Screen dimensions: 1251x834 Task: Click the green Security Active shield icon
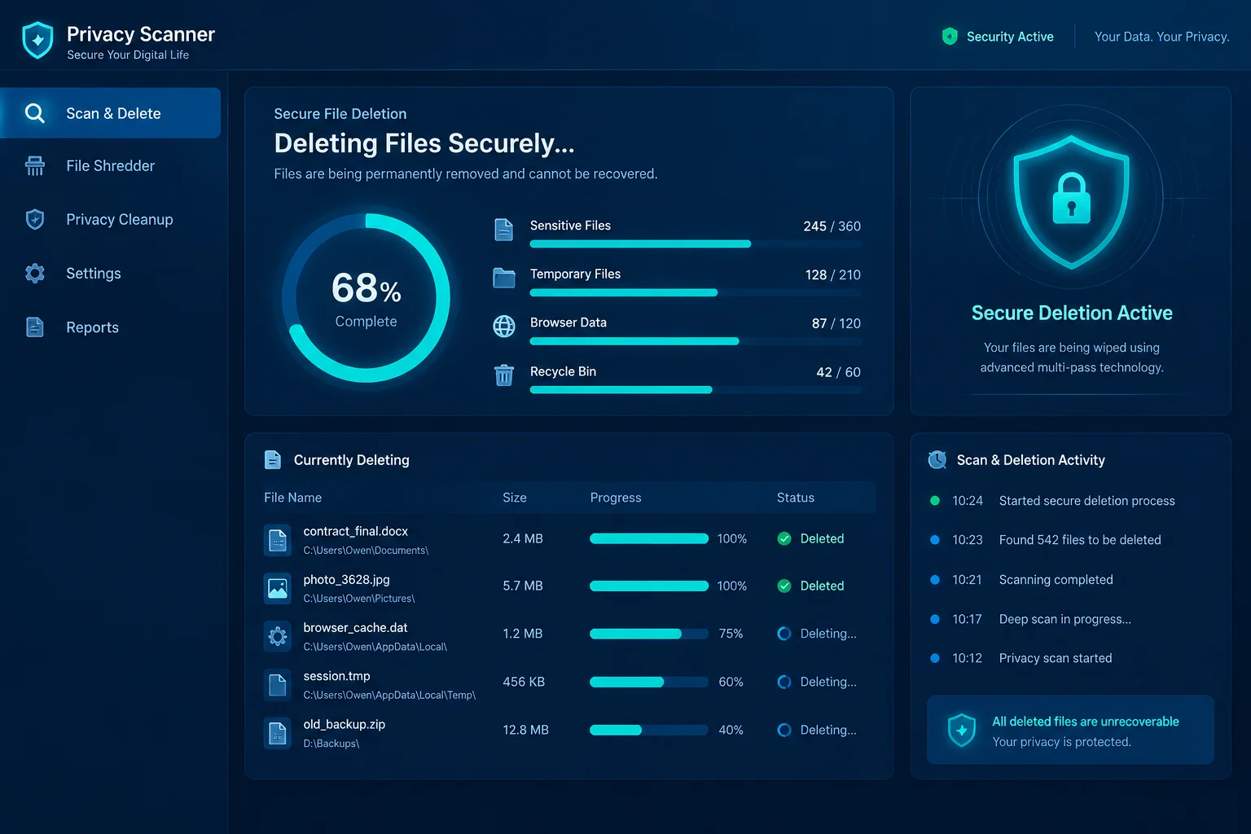950,36
